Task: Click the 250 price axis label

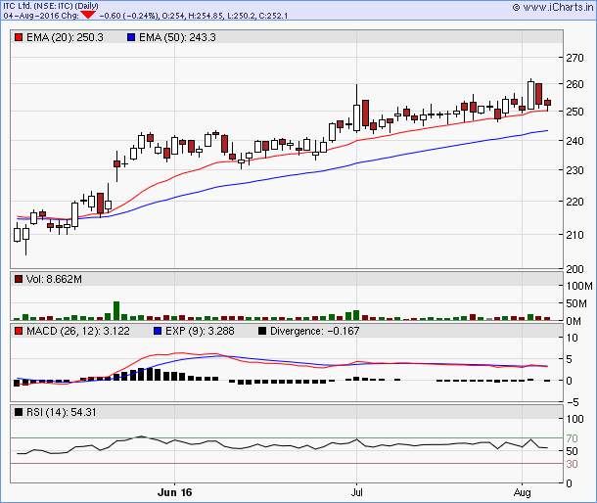Action: [x=574, y=112]
